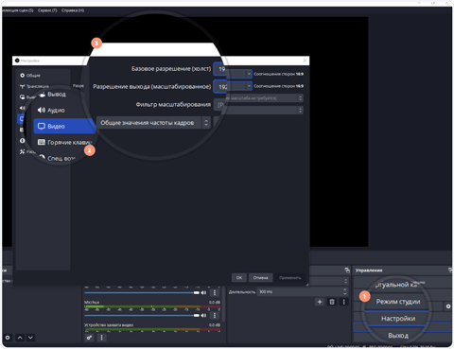Move scene item down with arrow icon
Screen dimensions: 454x349
tap(30, 338)
